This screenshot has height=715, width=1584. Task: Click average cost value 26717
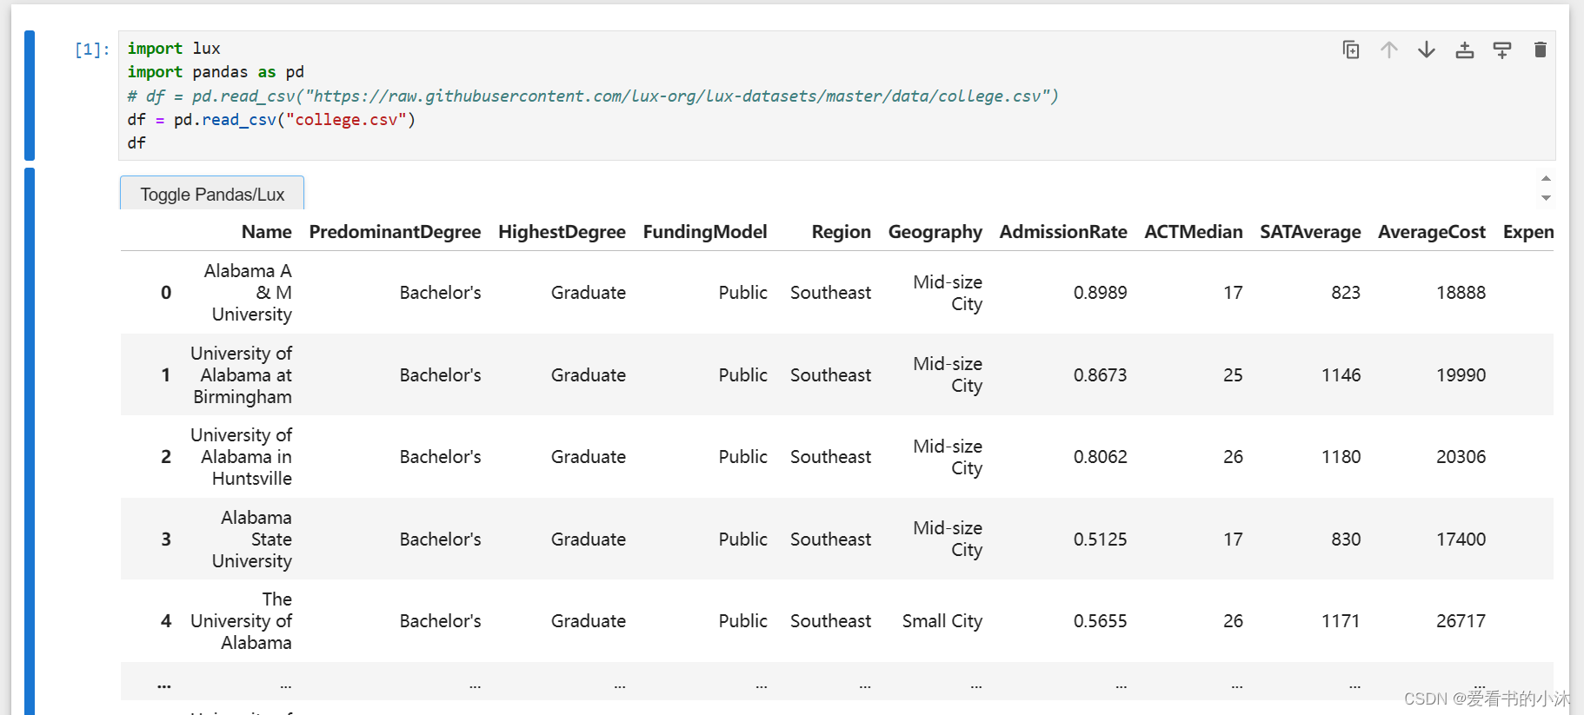point(1461,621)
